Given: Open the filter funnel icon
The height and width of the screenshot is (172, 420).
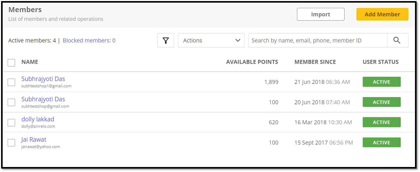Looking at the screenshot, I should pos(166,40).
